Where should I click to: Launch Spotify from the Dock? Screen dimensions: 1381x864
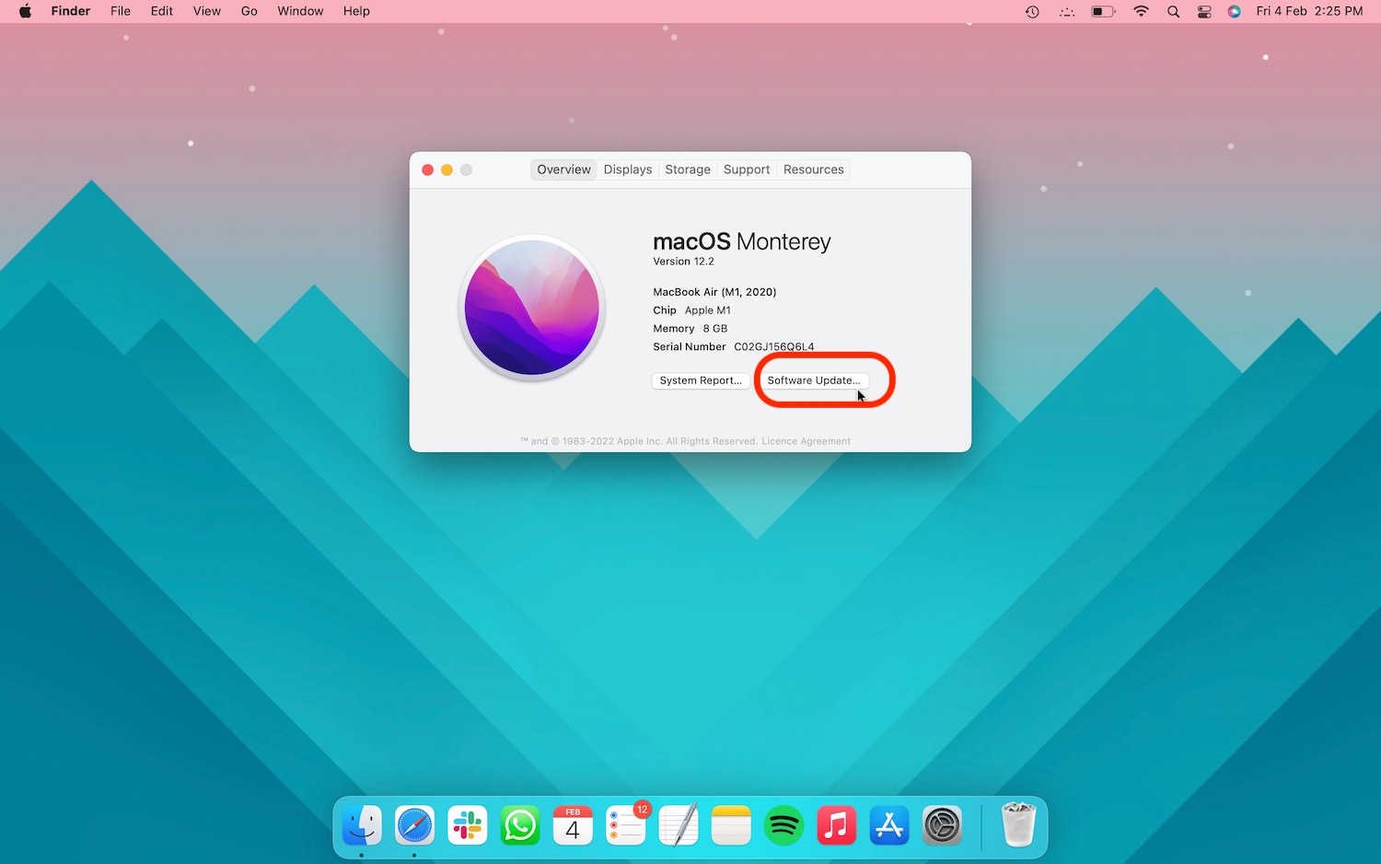coord(783,825)
